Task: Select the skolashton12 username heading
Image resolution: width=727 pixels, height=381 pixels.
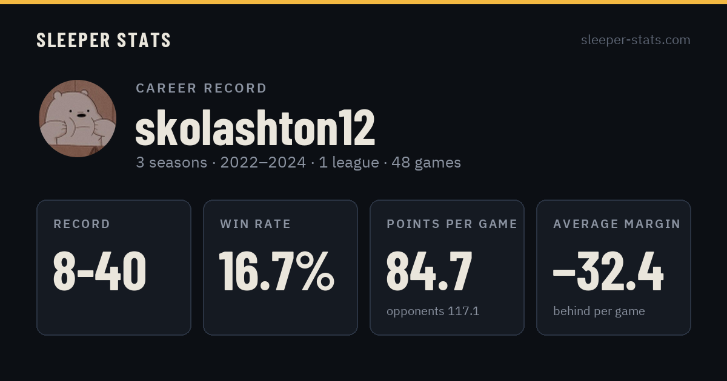Action: pyautogui.click(x=255, y=128)
